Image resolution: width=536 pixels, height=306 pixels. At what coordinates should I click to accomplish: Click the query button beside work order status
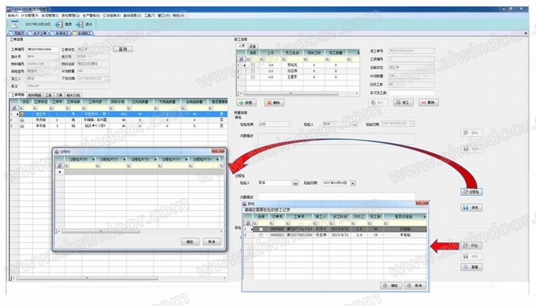[123, 50]
